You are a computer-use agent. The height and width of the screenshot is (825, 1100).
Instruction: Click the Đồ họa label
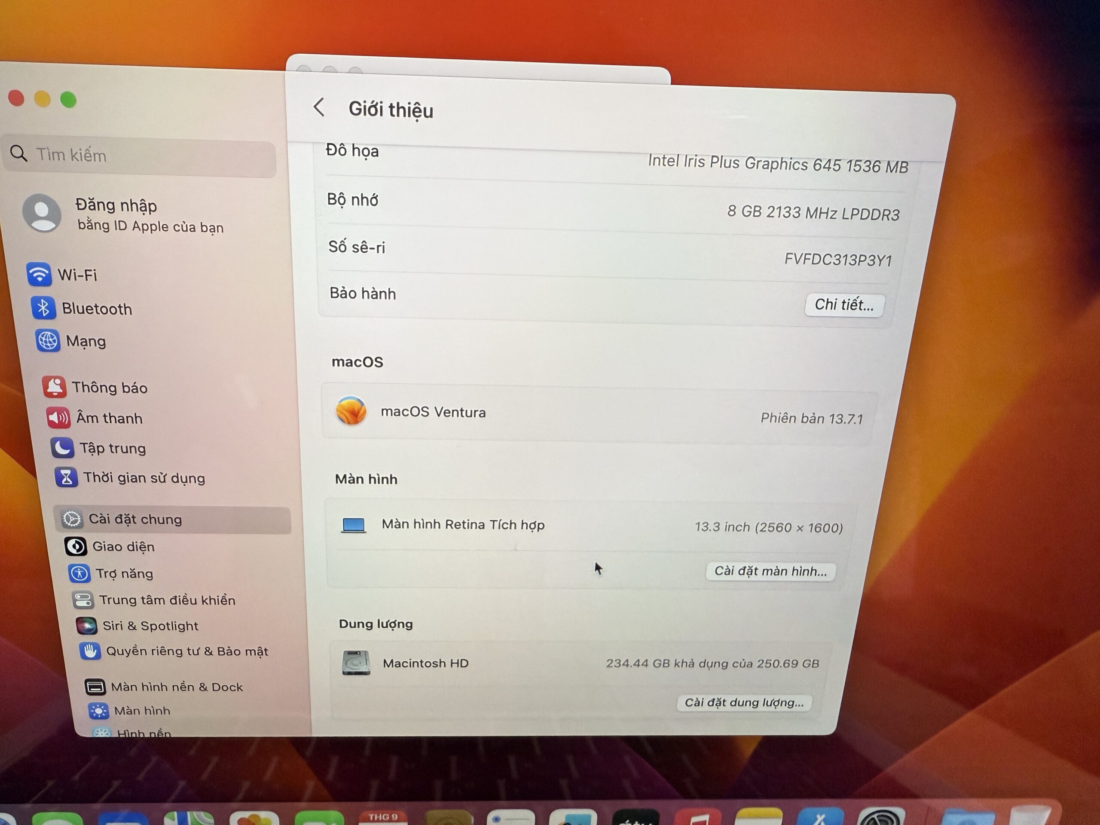pyautogui.click(x=352, y=150)
